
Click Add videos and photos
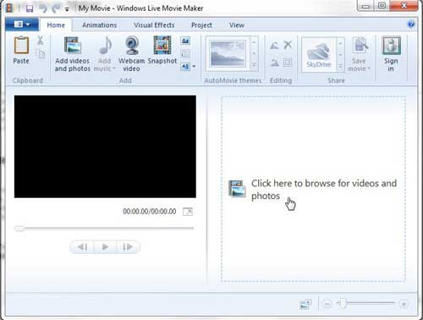[73, 54]
